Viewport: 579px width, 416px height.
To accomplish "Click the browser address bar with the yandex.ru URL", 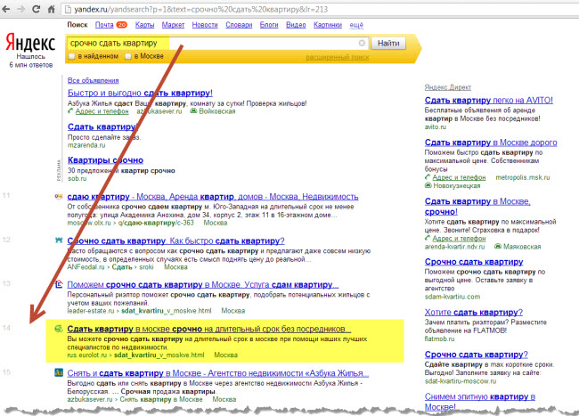I will (x=320, y=9).
